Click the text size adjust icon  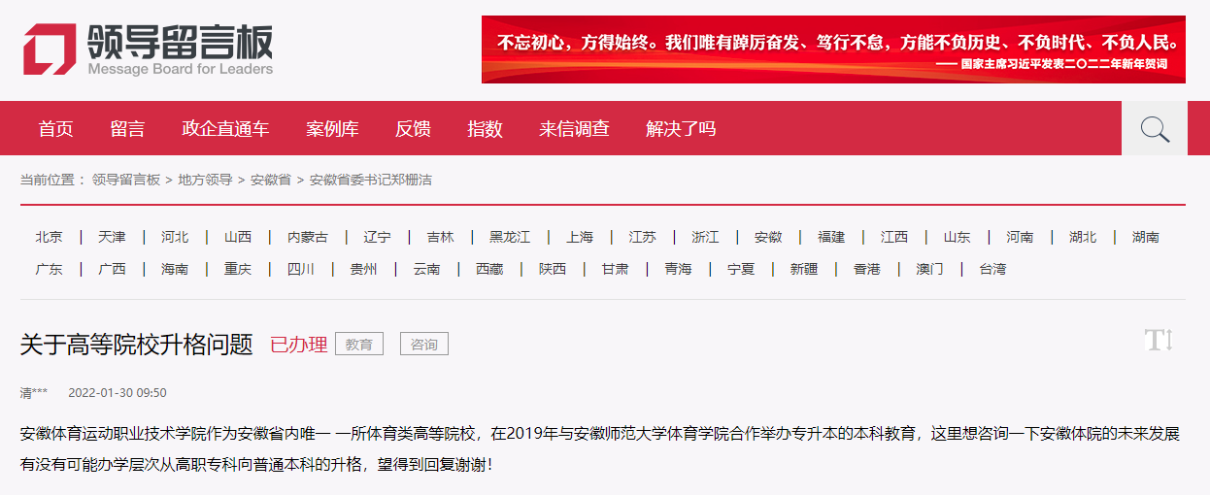1159,341
